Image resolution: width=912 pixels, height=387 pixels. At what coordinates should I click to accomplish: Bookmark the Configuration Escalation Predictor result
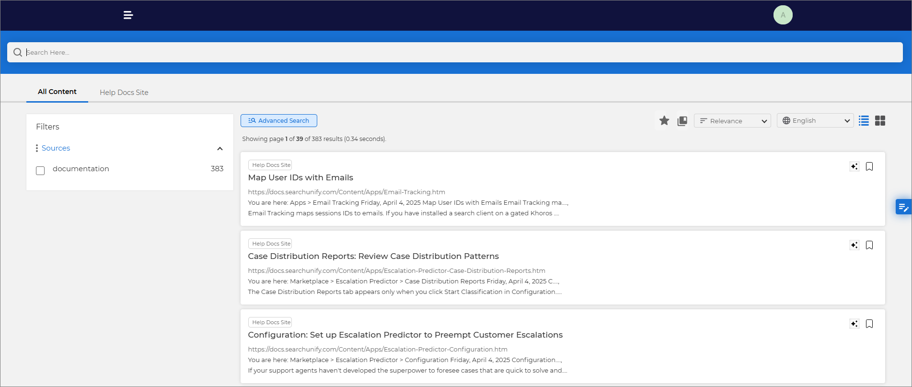(x=869, y=324)
